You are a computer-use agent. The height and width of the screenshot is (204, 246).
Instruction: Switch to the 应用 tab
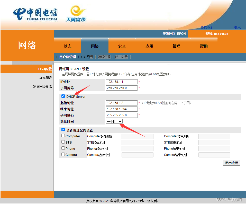click(149, 46)
